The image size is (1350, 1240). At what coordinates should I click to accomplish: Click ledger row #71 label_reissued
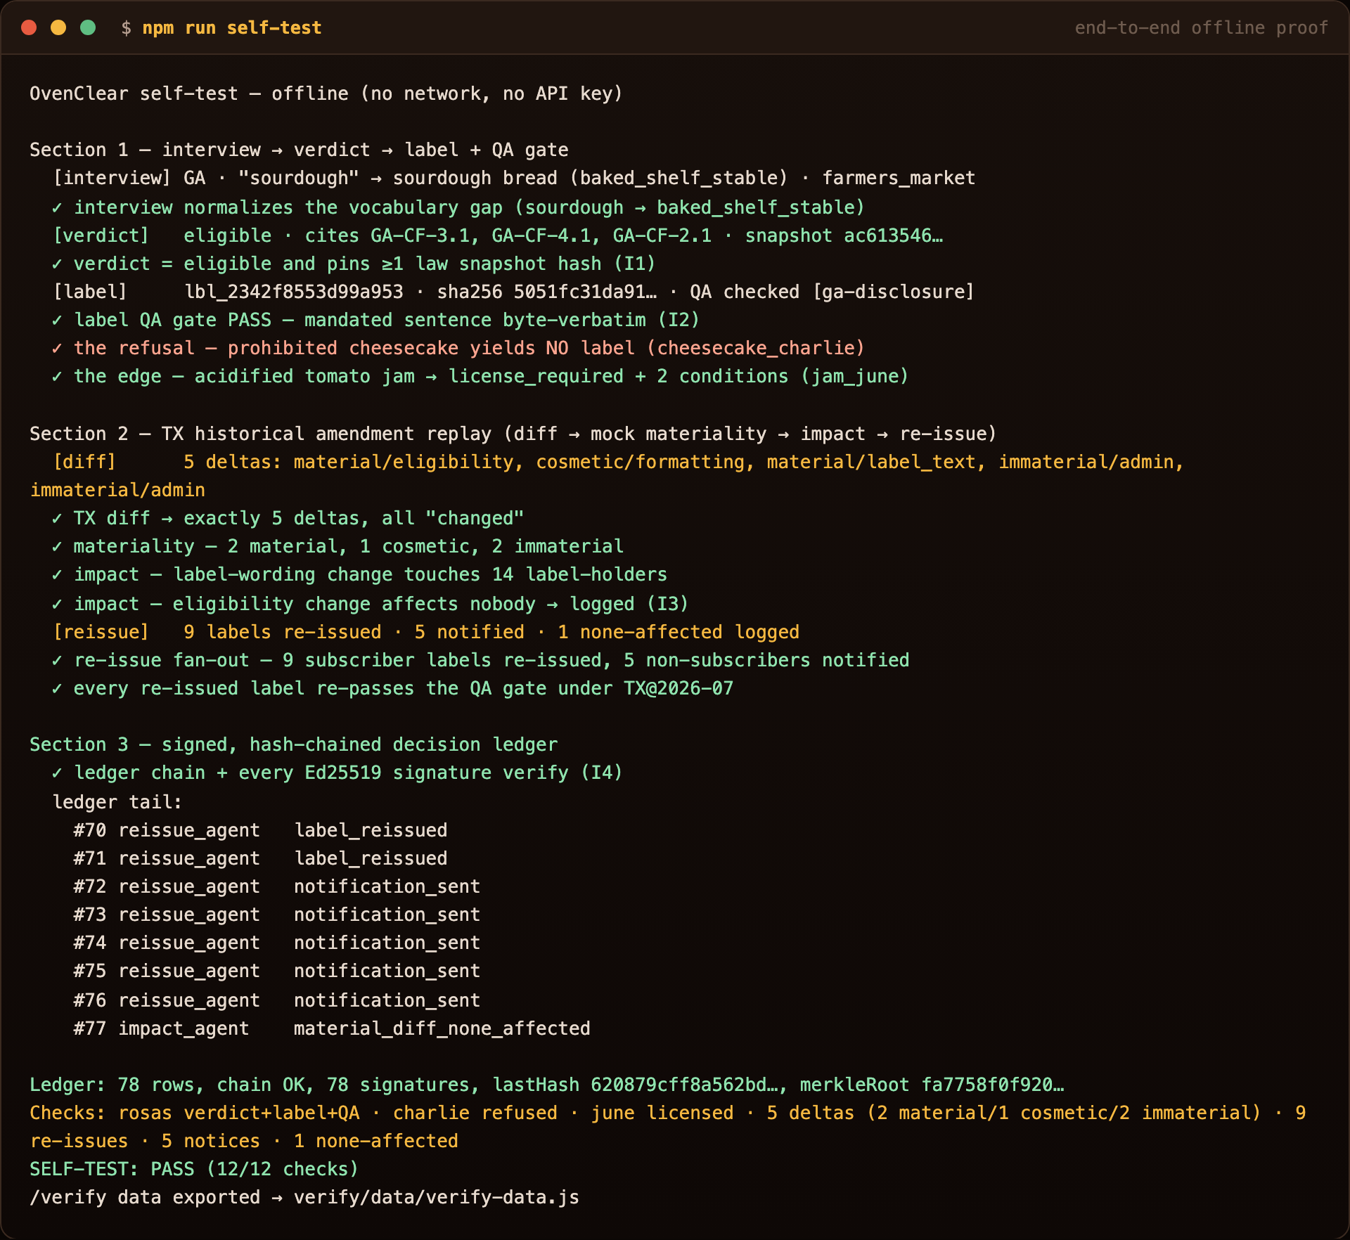260,858
